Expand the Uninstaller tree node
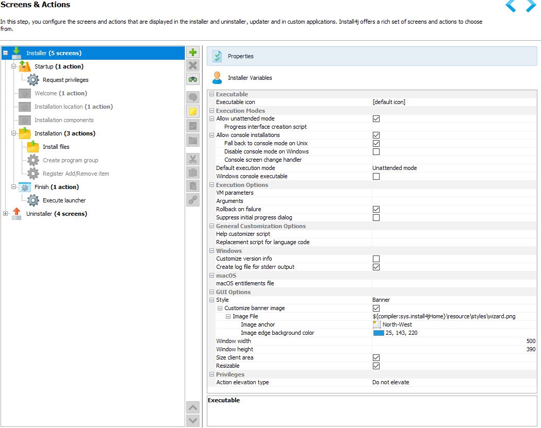The height and width of the screenshot is (428, 541). click(x=5, y=214)
